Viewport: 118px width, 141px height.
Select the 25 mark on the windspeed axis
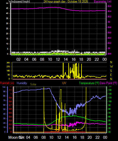point(7,29)
